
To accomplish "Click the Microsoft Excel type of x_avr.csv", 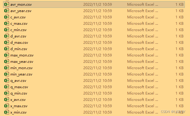I will 143,100.
